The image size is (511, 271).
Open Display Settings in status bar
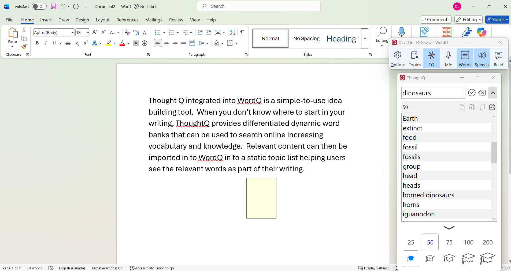[x=374, y=268]
